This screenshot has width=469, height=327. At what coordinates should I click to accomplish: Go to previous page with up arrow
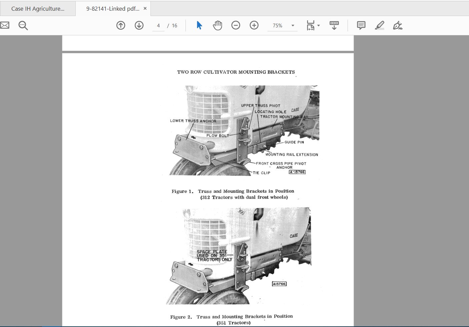click(121, 25)
